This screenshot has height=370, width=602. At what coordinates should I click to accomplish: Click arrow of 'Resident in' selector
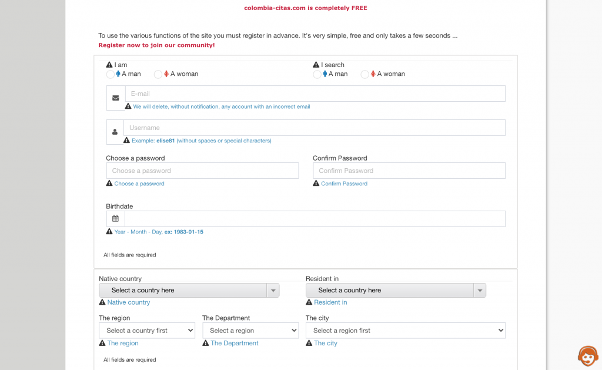coord(480,291)
